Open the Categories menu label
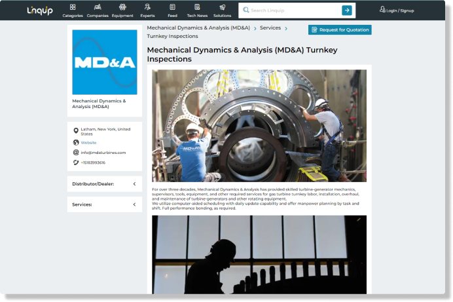Screen dimensions: 453x302 [73, 16]
